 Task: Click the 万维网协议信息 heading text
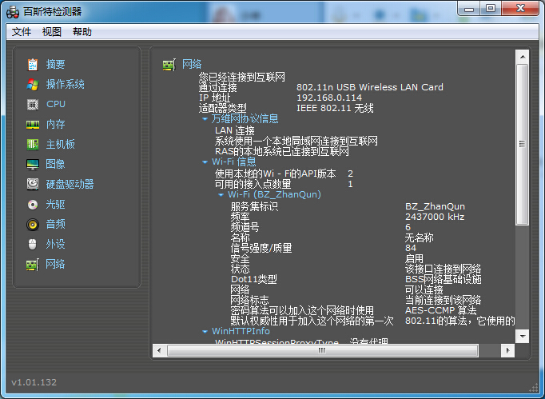245,119
